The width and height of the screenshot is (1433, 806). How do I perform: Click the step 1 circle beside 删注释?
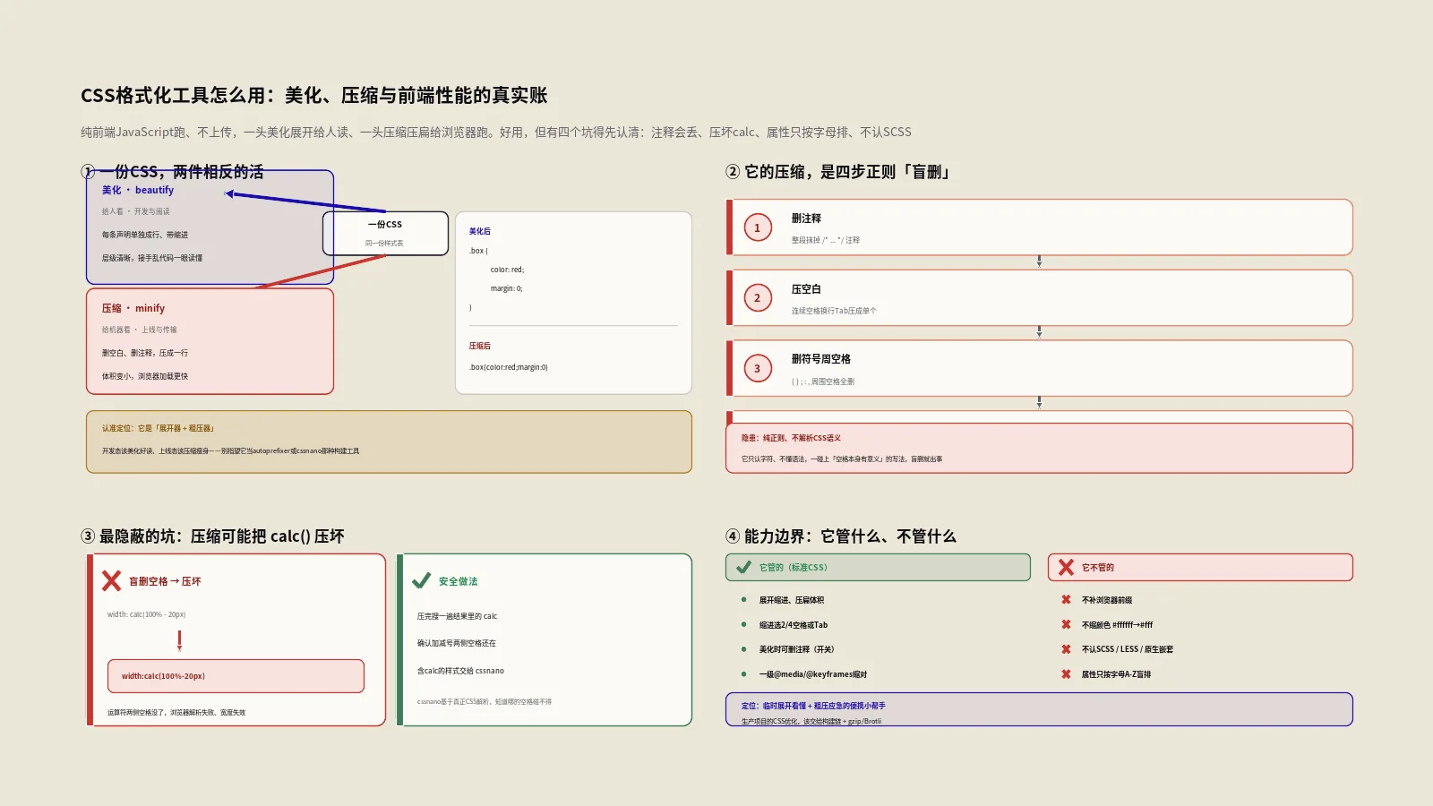(758, 227)
